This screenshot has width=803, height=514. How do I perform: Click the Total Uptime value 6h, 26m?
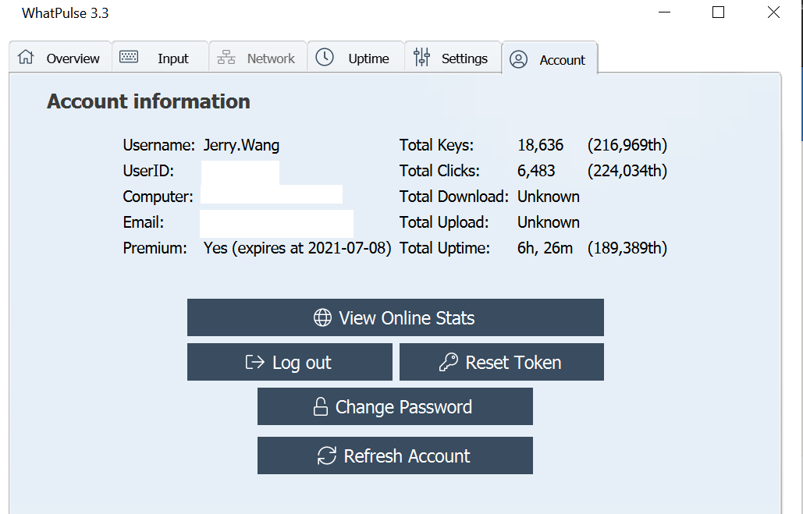545,248
